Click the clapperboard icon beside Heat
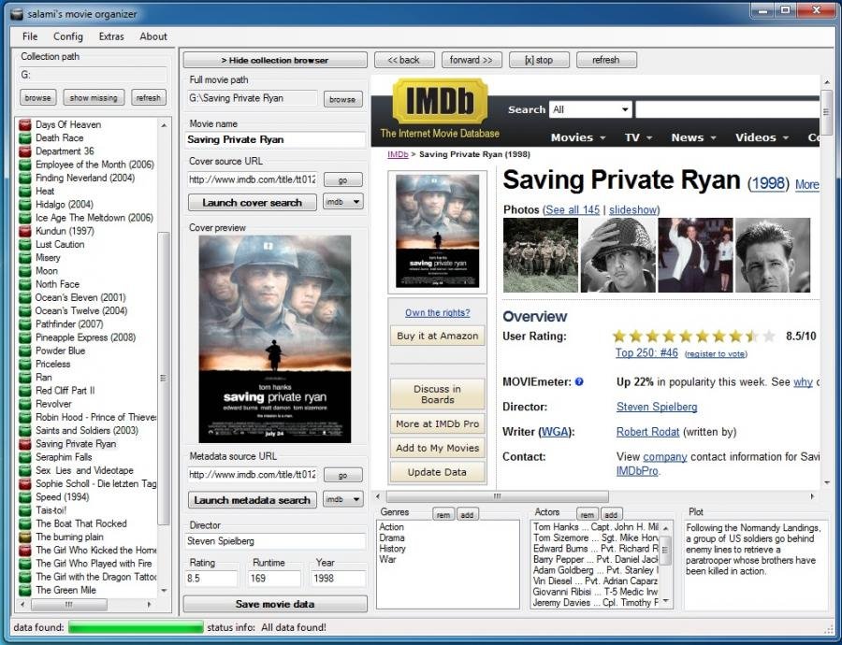The width and height of the screenshot is (842, 645). pos(24,191)
